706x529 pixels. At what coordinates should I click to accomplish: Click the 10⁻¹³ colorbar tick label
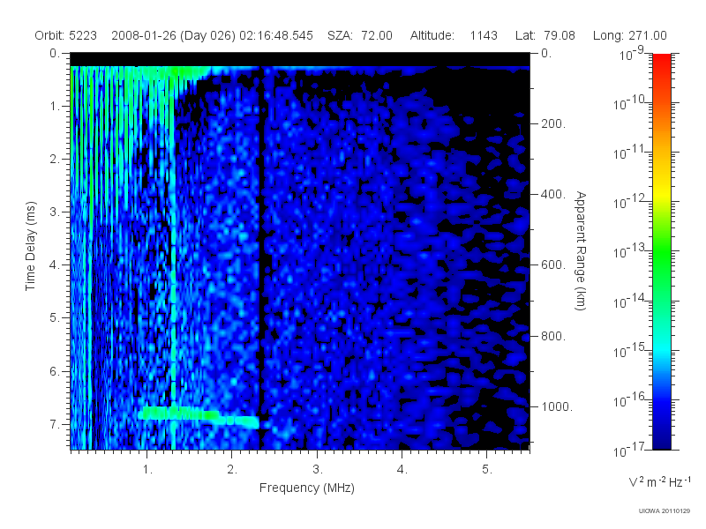pos(630,251)
